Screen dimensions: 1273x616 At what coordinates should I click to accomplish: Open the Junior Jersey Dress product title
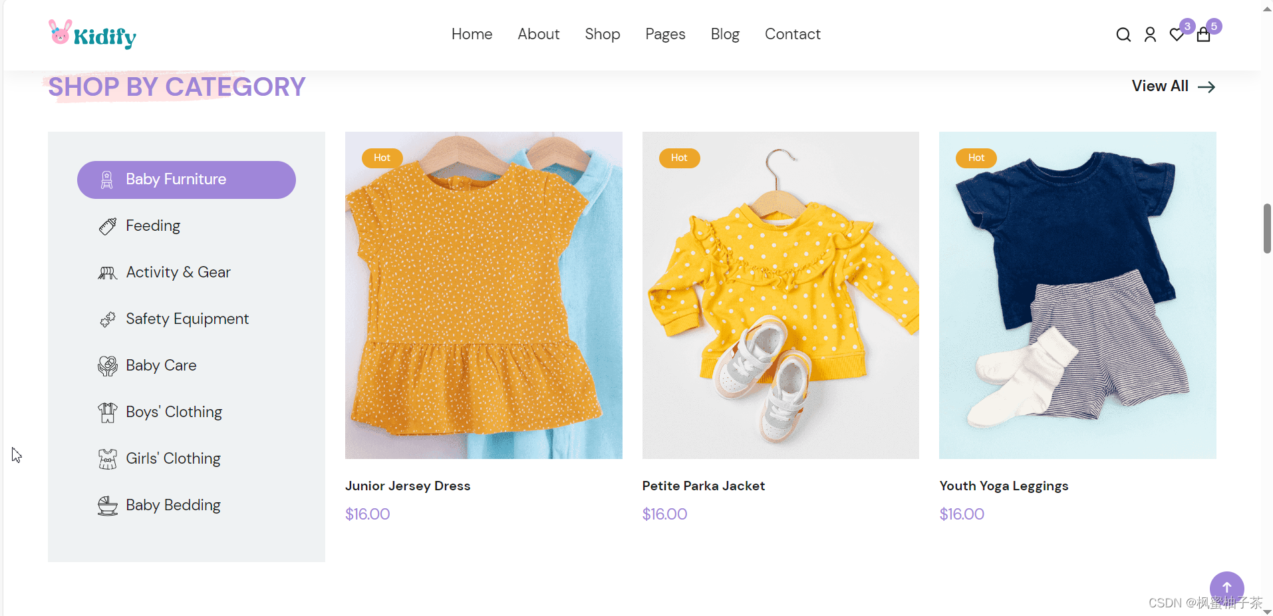coord(408,486)
